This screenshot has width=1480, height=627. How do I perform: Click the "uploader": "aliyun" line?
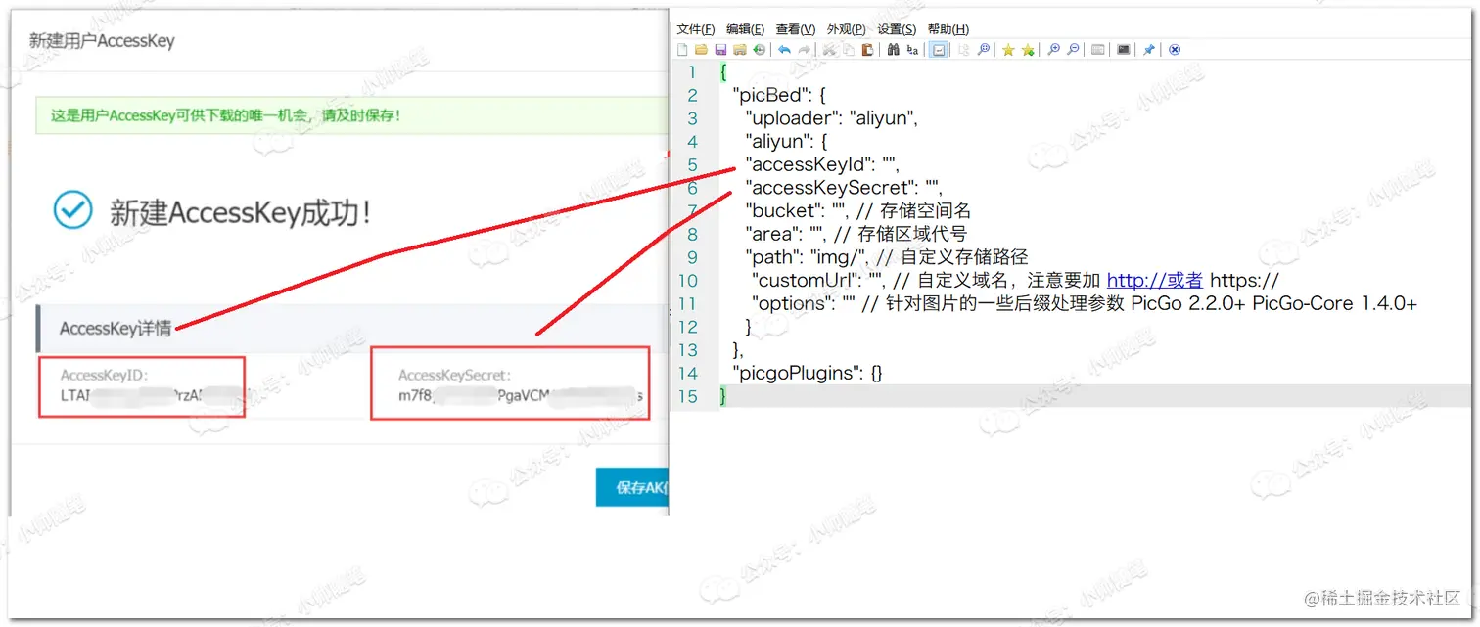832,118
